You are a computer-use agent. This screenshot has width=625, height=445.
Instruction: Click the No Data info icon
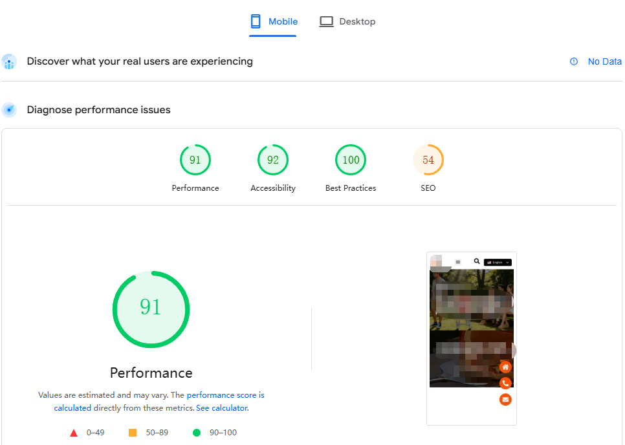[574, 61]
